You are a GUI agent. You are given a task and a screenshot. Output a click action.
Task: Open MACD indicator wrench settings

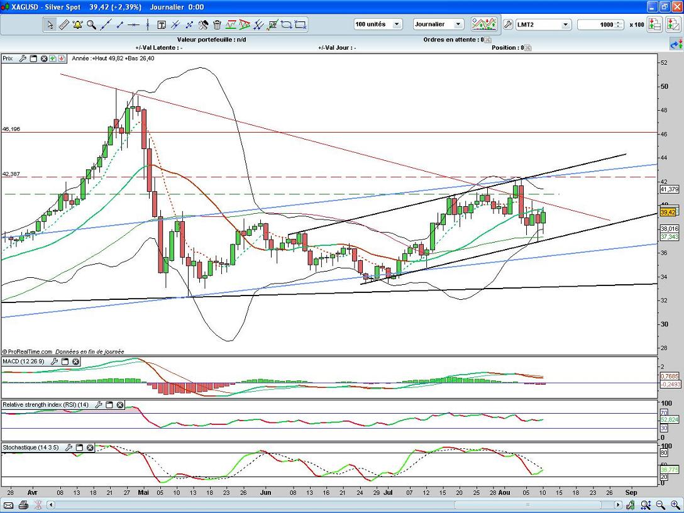pos(54,361)
